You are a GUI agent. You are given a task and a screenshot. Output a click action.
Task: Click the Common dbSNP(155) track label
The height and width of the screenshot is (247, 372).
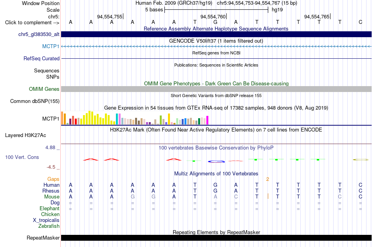pos(34,101)
